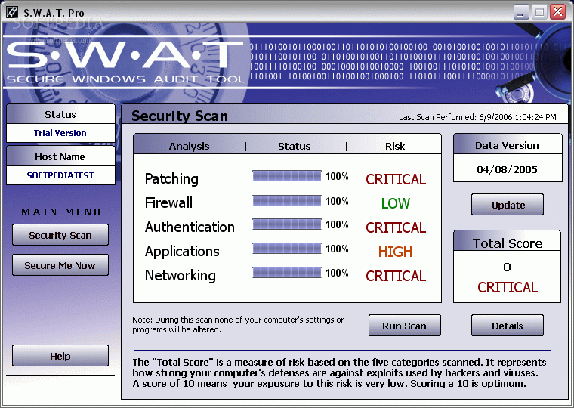This screenshot has width=574, height=408.
Task: Click the Networking 100% percentage
Action: point(337,273)
